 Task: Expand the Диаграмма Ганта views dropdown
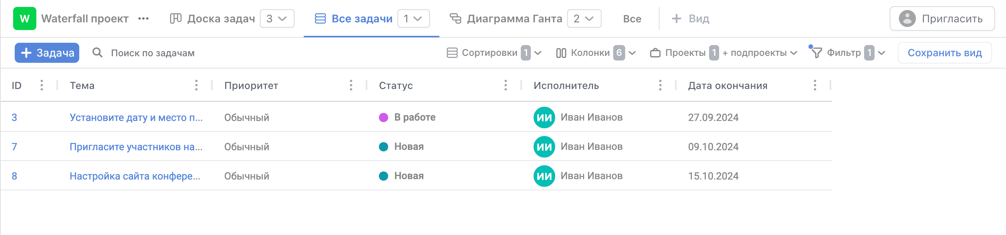(584, 18)
